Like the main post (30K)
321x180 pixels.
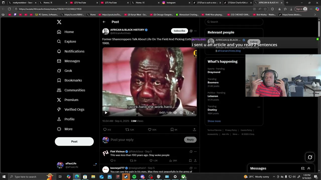[x=152, y=129]
